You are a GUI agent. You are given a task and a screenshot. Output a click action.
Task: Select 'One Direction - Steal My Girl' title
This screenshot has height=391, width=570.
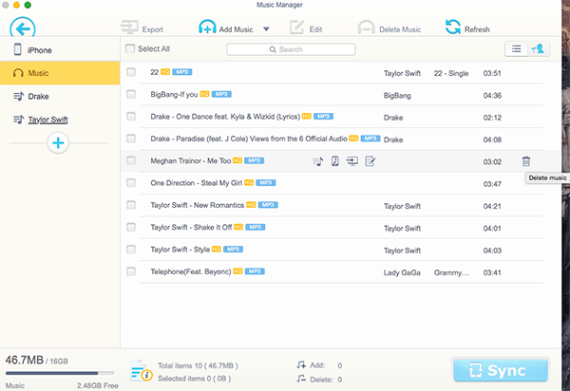tap(197, 183)
